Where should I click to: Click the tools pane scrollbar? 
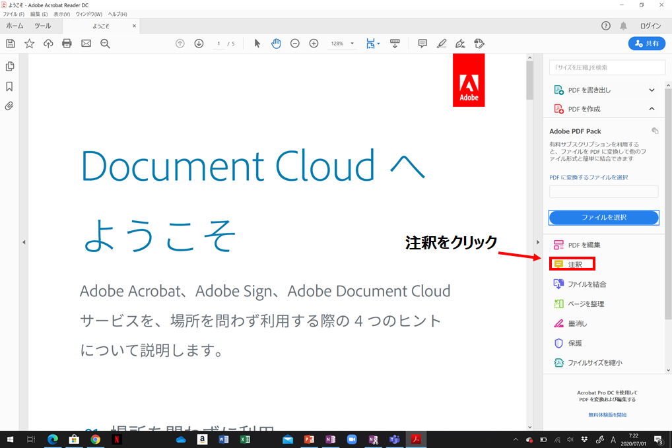tap(668, 204)
